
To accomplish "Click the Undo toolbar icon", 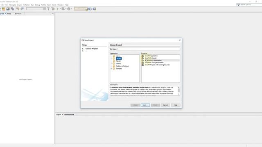I will point(18,9).
